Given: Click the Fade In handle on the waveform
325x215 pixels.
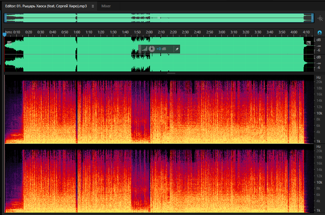Looking at the screenshot, I should [9, 43].
